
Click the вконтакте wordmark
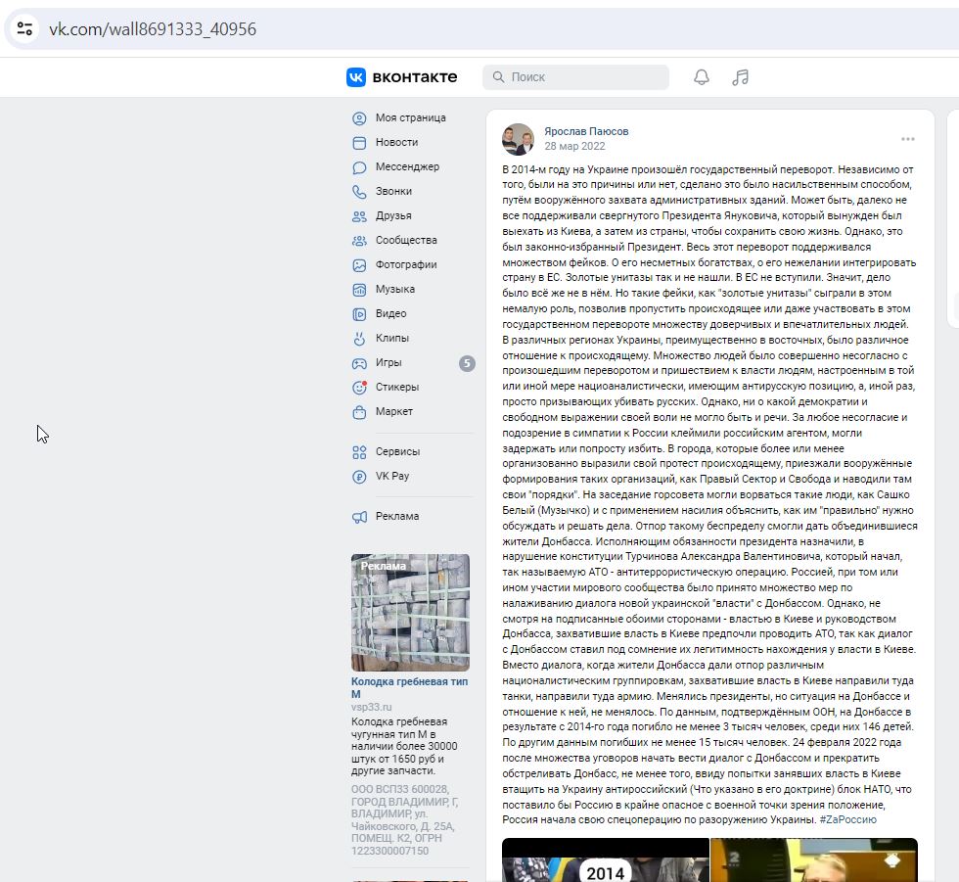click(x=415, y=77)
